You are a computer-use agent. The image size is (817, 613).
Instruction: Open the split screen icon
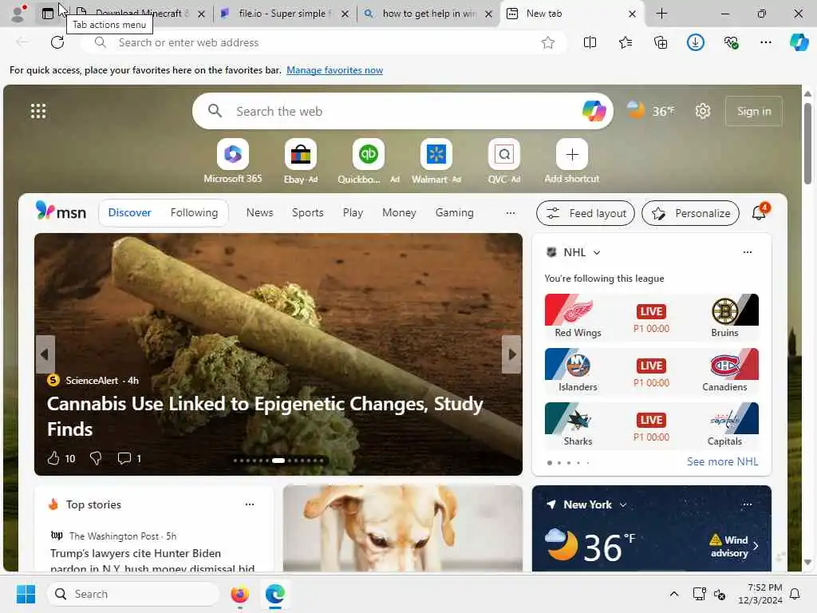click(590, 42)
